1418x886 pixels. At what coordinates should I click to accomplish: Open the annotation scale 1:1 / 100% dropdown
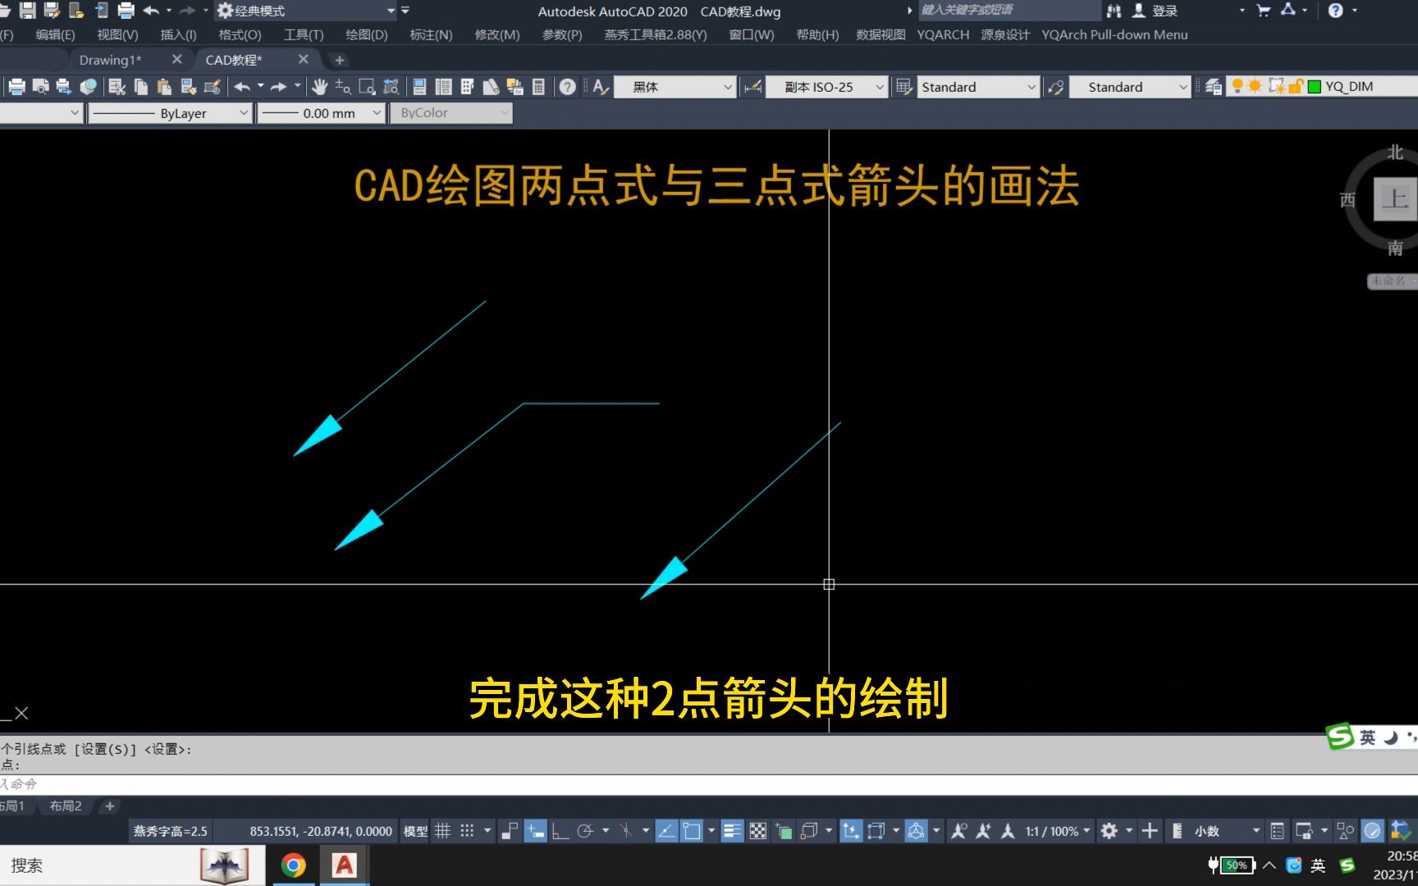pos(1058,831)
